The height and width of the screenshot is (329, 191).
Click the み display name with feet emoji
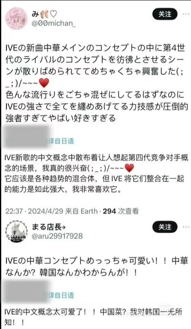click(44, 14)
